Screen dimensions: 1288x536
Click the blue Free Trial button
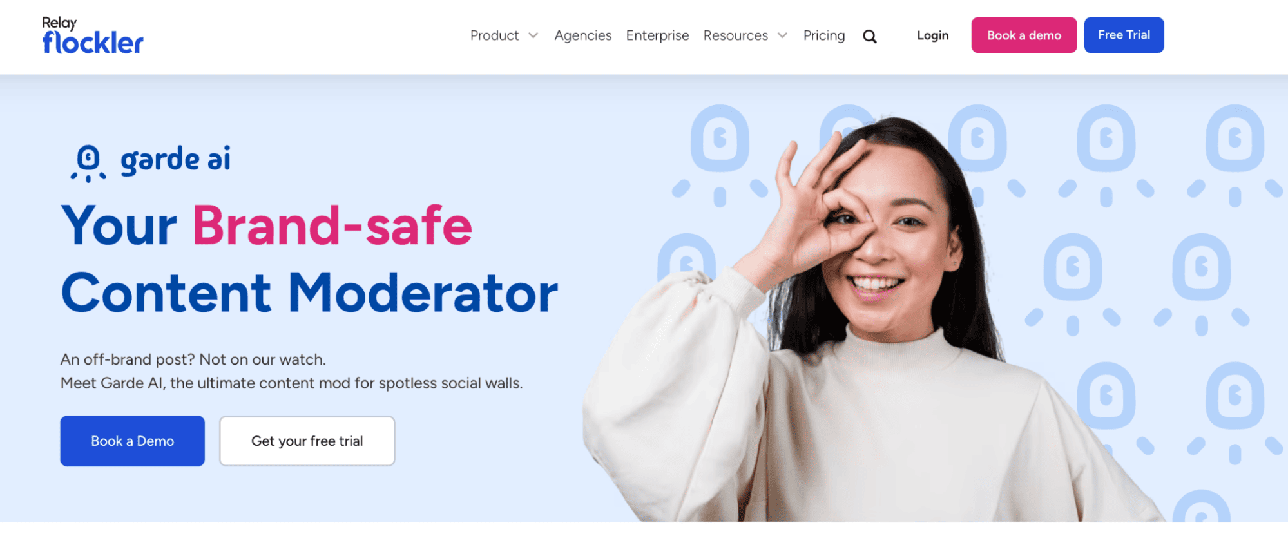(x=1124, y=35)
